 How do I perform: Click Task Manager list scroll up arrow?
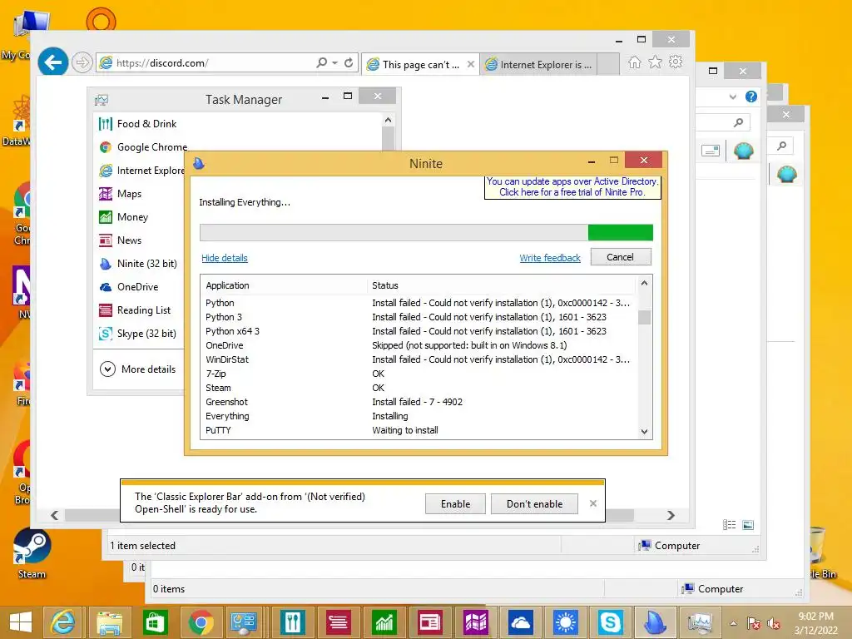point(388,120)
